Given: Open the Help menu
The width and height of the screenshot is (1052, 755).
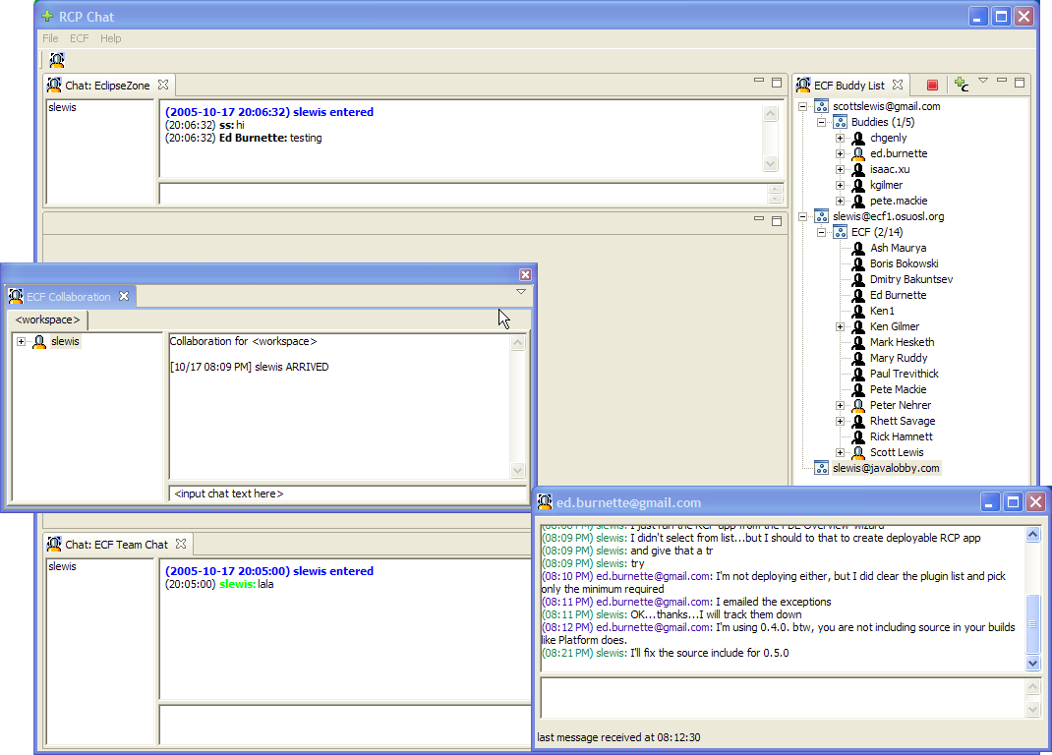Looking at the screenshot, I should (111, 38).
